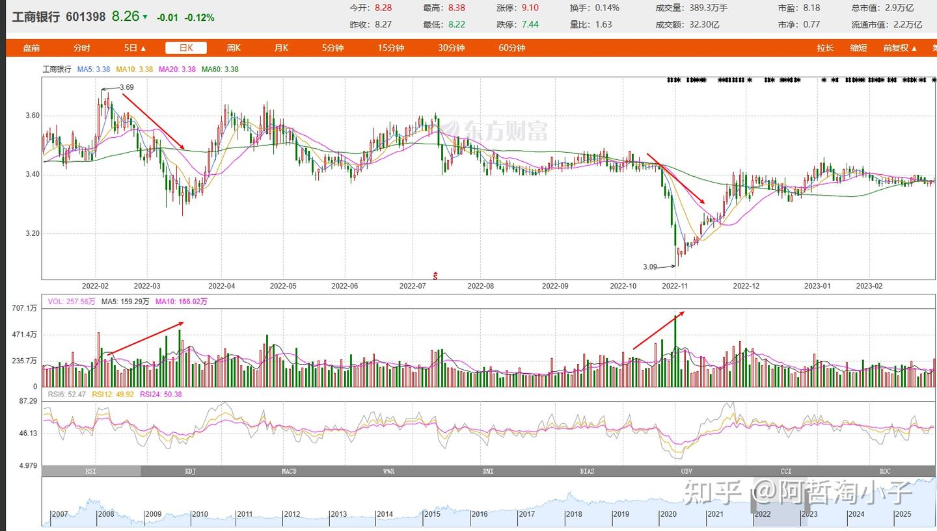Screen dimensions: 937x531
Task: Click the 换手 value 0.14%
Action: 607,8
